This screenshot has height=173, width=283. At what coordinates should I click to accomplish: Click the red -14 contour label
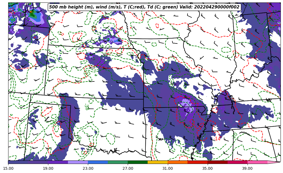(217, 139)
